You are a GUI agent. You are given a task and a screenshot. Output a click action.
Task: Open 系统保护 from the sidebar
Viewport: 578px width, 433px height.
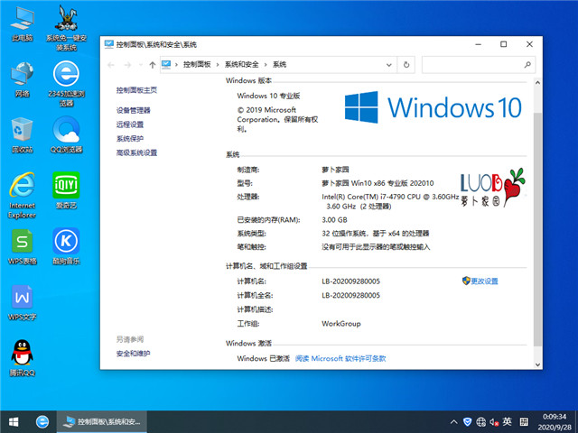tap(130, 138)
